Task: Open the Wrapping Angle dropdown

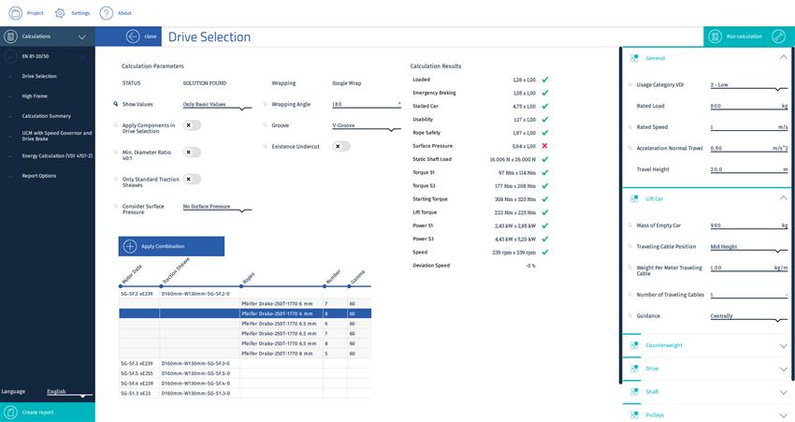Action: (367, 105)
